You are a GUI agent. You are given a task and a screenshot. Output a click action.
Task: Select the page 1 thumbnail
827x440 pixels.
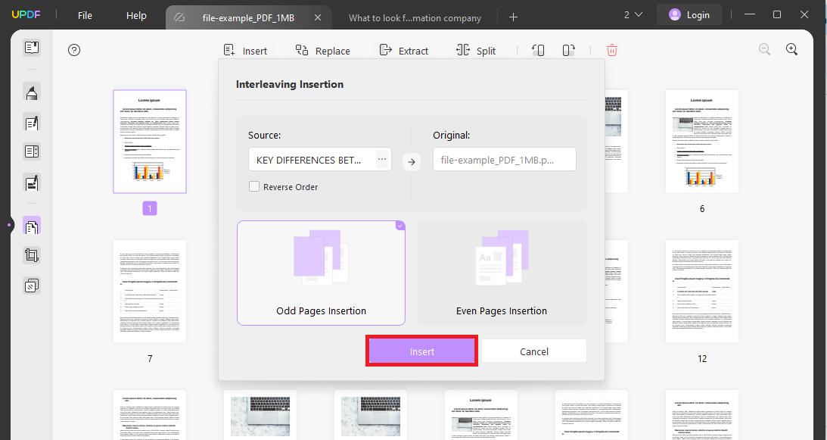click(x=149, y=141)
